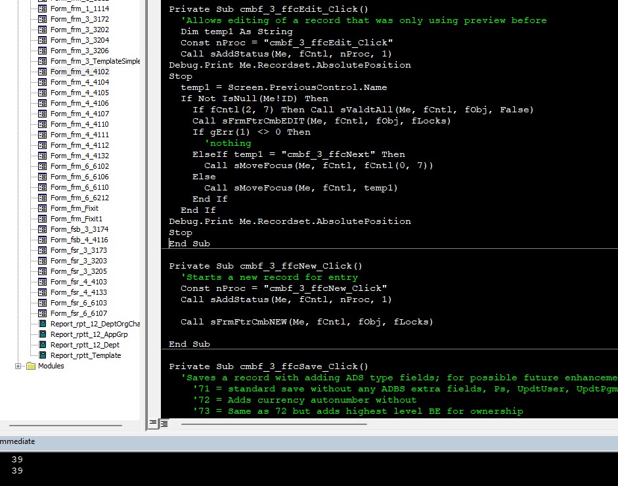
Task: Open Form_fsr_4_4103 in project tree
Action: pos(79,282)
